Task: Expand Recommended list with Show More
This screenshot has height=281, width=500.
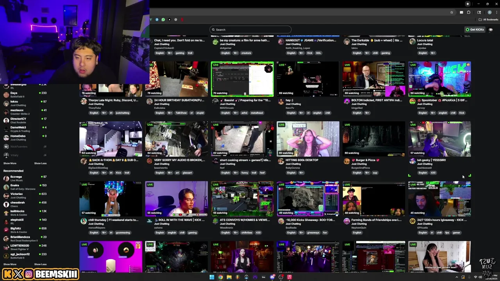Action: tap(10, 264)
